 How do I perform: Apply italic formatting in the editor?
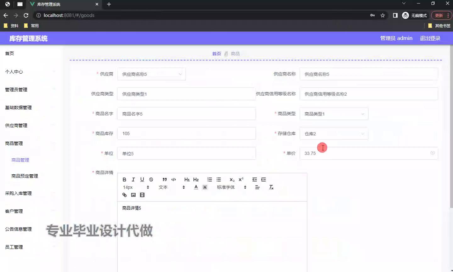[x=133, y=179]
